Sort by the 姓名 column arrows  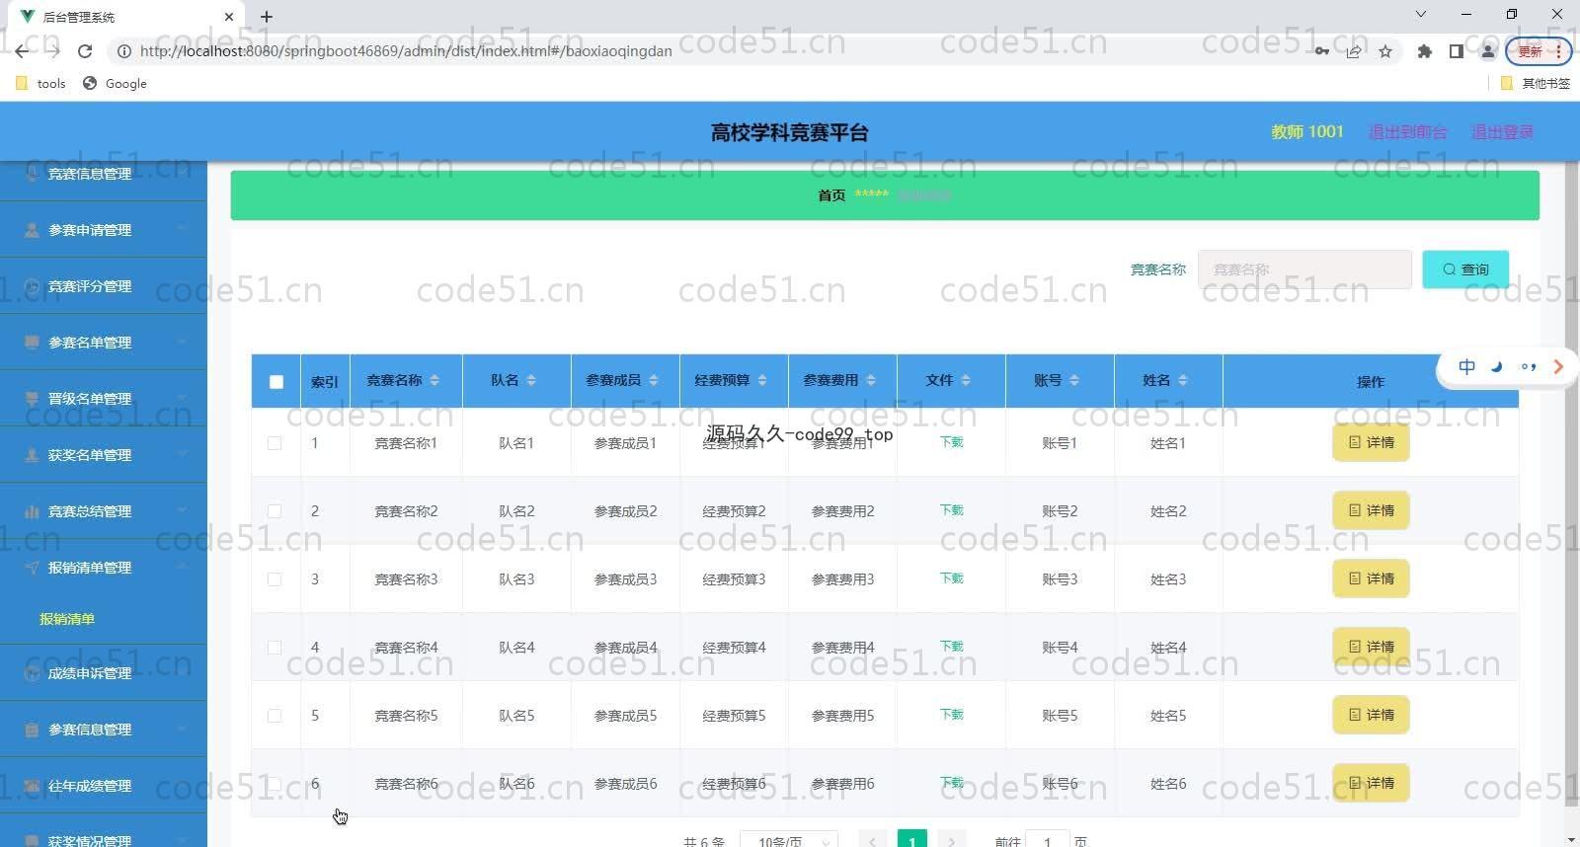(1183, 380)
